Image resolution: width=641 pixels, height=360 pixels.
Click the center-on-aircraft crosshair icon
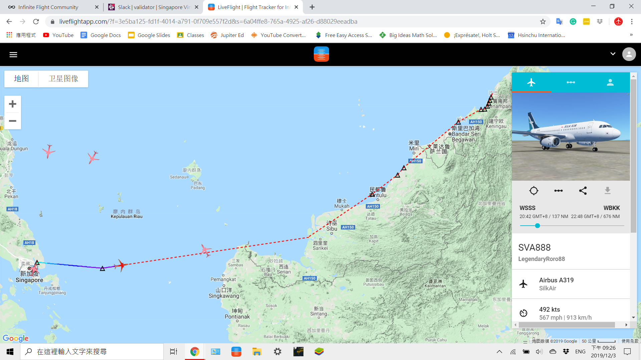click(533, 191)
